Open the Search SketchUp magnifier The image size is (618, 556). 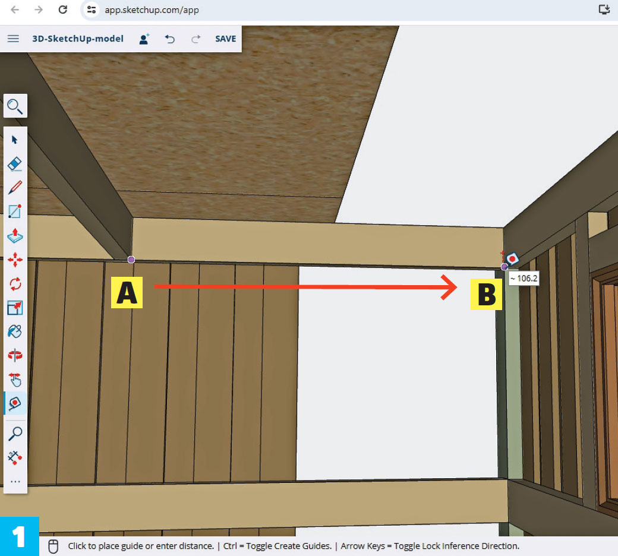point(15,107)
